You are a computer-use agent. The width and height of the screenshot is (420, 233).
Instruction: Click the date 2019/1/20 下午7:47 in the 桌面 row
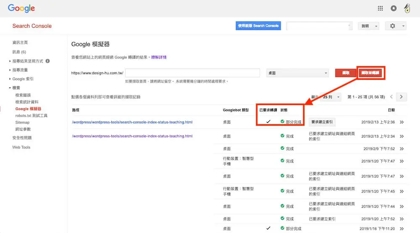click(378, 176)
